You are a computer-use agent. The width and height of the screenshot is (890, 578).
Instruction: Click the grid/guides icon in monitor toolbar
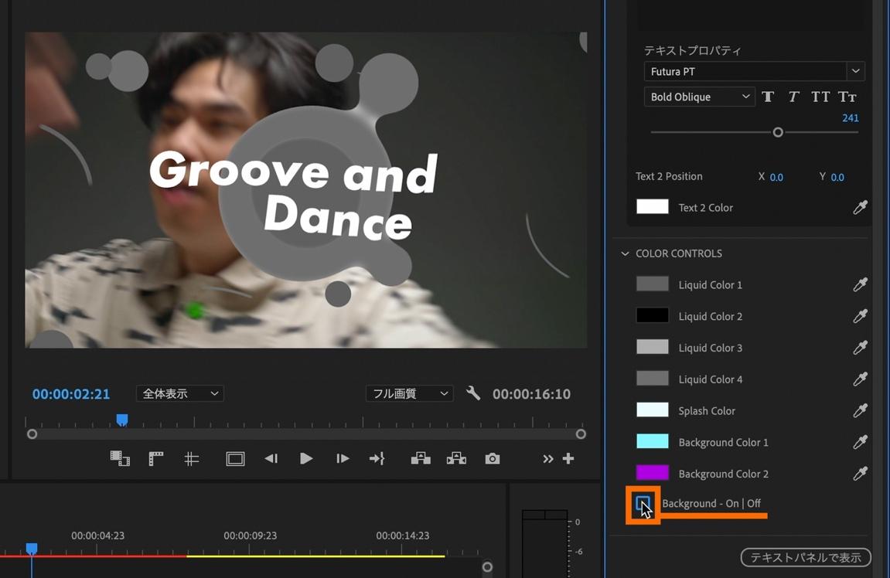[191, 458]
